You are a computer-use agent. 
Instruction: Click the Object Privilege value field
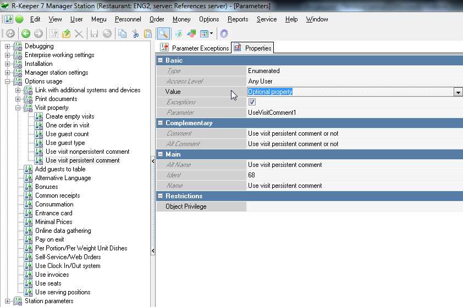pyautogui.click(x=355, y=206)
